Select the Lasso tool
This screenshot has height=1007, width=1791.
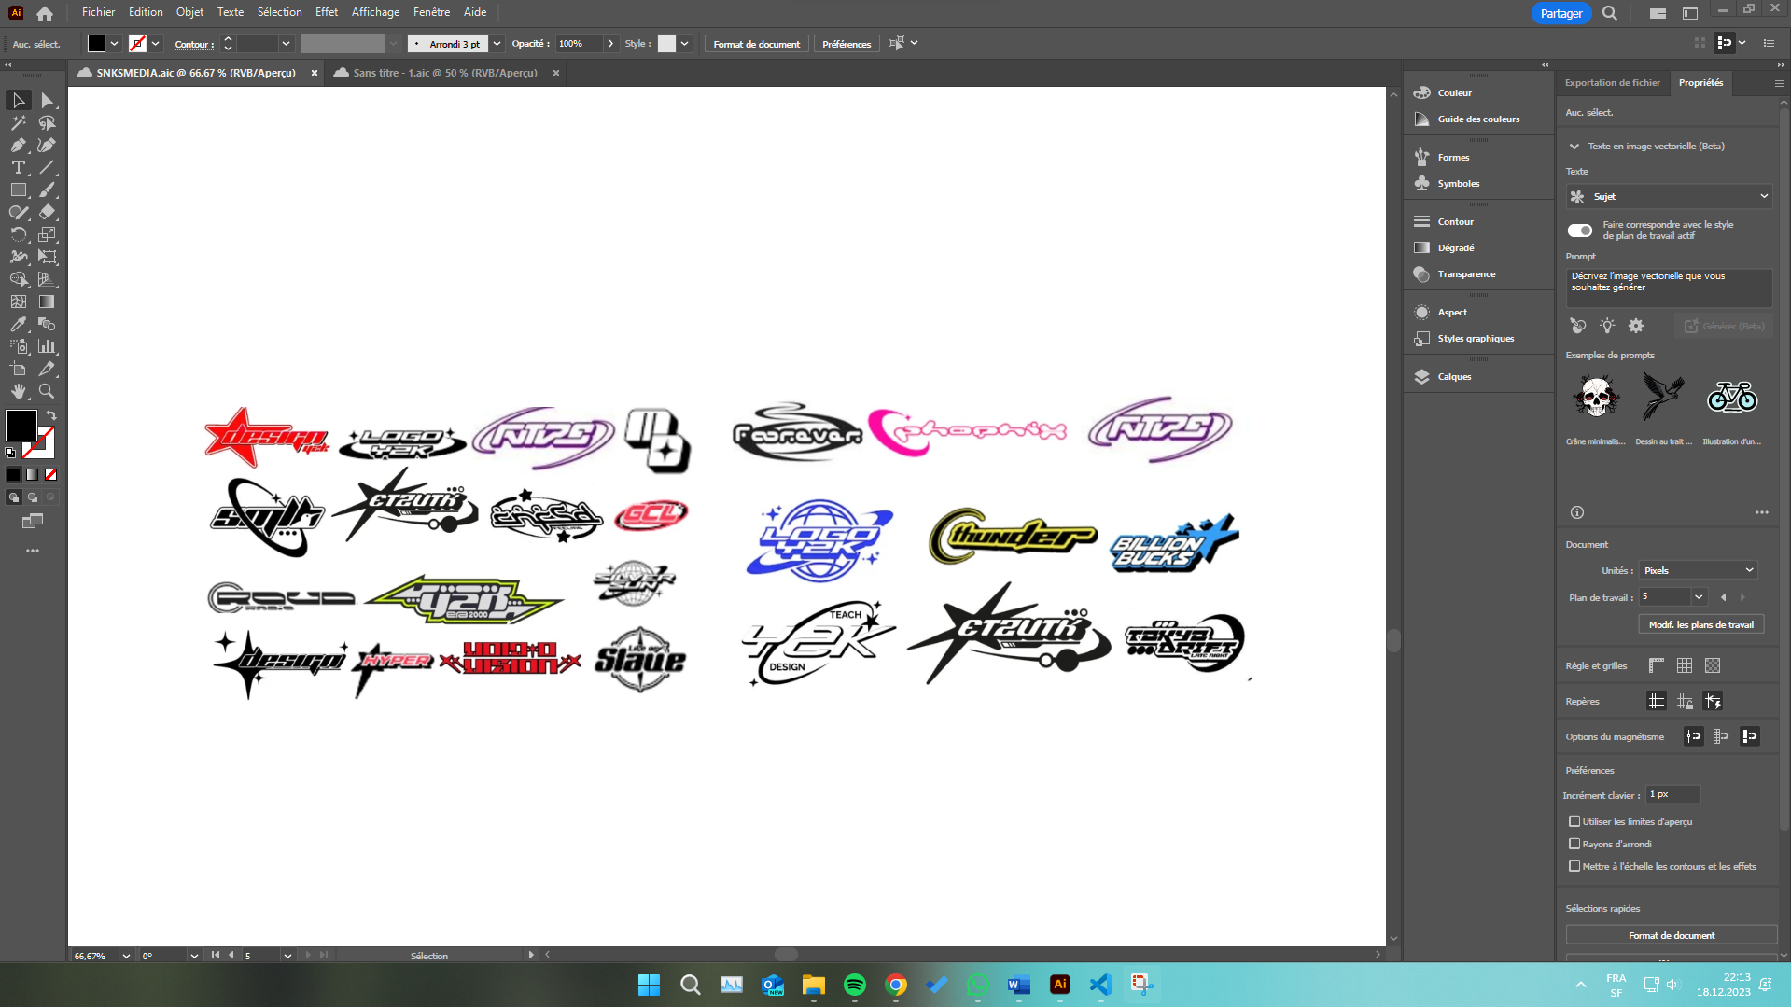(x=47, y=122)
